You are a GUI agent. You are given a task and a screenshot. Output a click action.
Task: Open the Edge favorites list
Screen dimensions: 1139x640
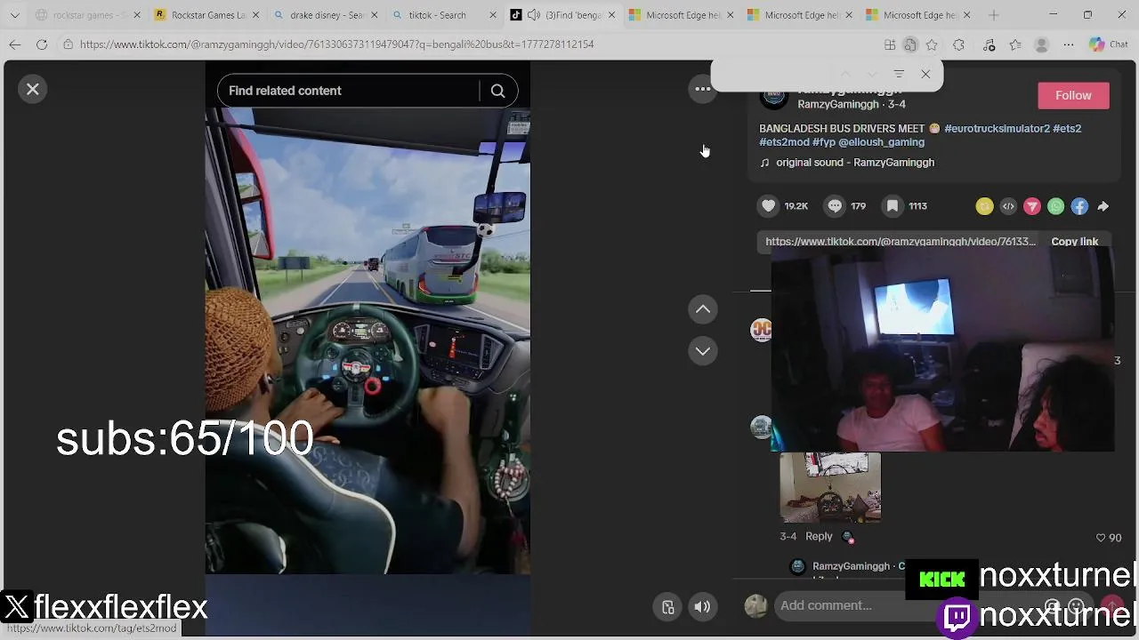click(1015, 44)
